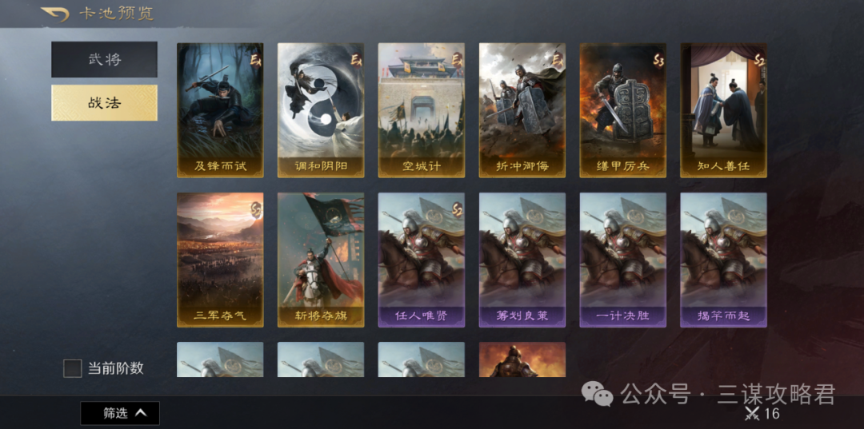Open the 缮甲厉兵 S3 card

622,110
